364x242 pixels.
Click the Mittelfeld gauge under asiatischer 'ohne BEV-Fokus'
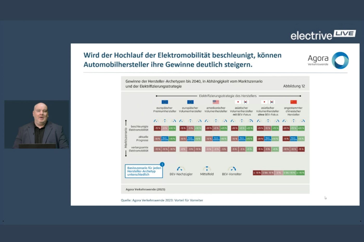coord(268,121)
